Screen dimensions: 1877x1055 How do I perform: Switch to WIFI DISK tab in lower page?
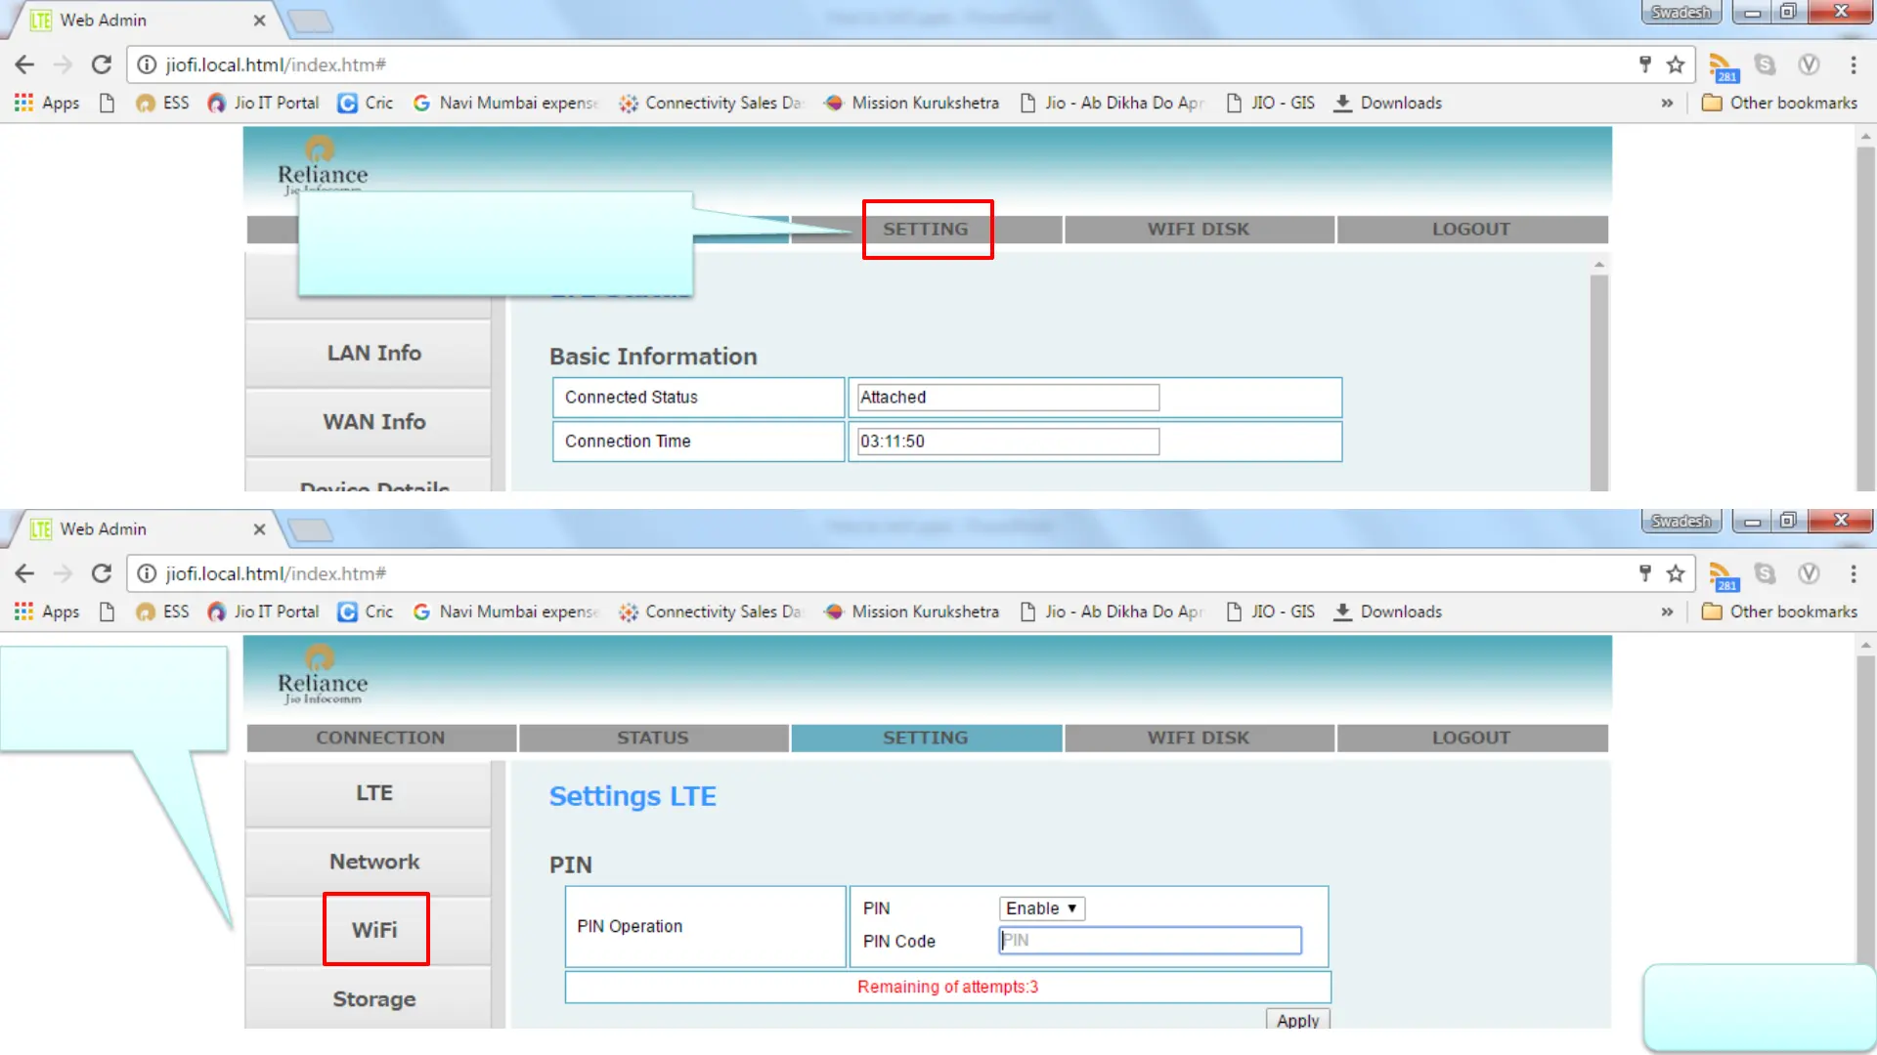pyautogui.click(x=1199, y=738)
